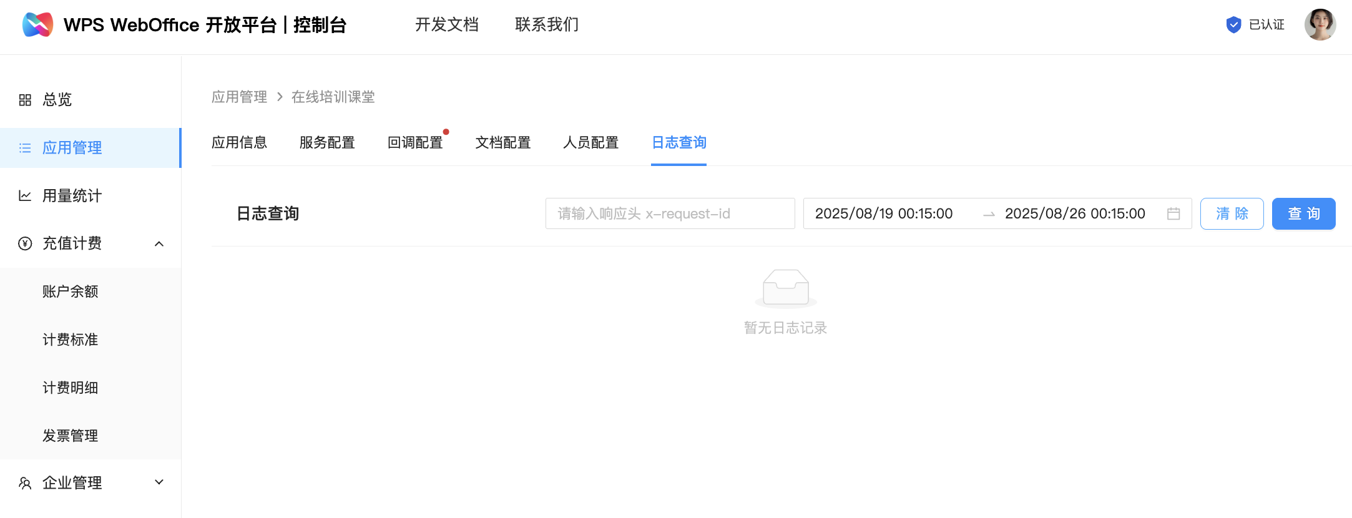Click the calendar icon in date range
1352x518 pixels.
click(1173, 214)
